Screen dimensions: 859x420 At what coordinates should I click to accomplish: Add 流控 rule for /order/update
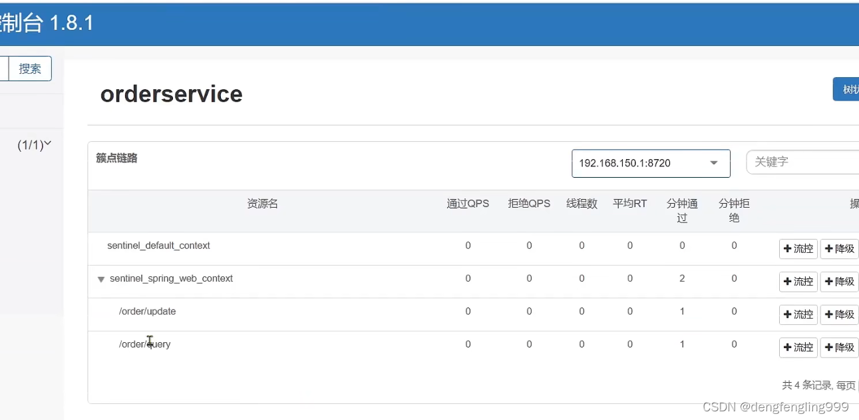click(x=798, y=314)
